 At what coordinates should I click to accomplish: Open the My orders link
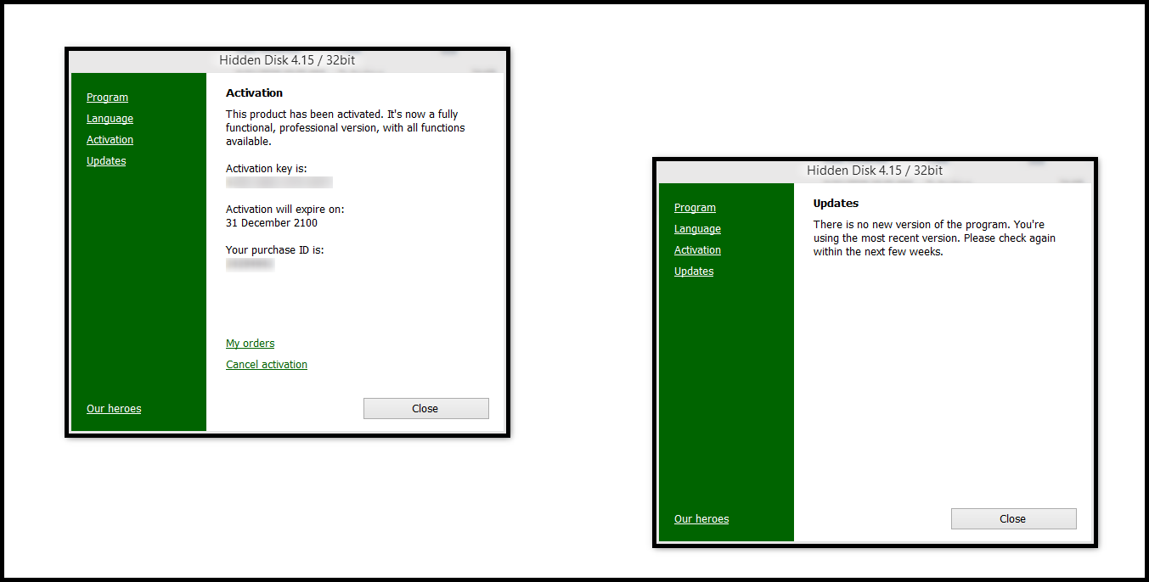[250, 344]
